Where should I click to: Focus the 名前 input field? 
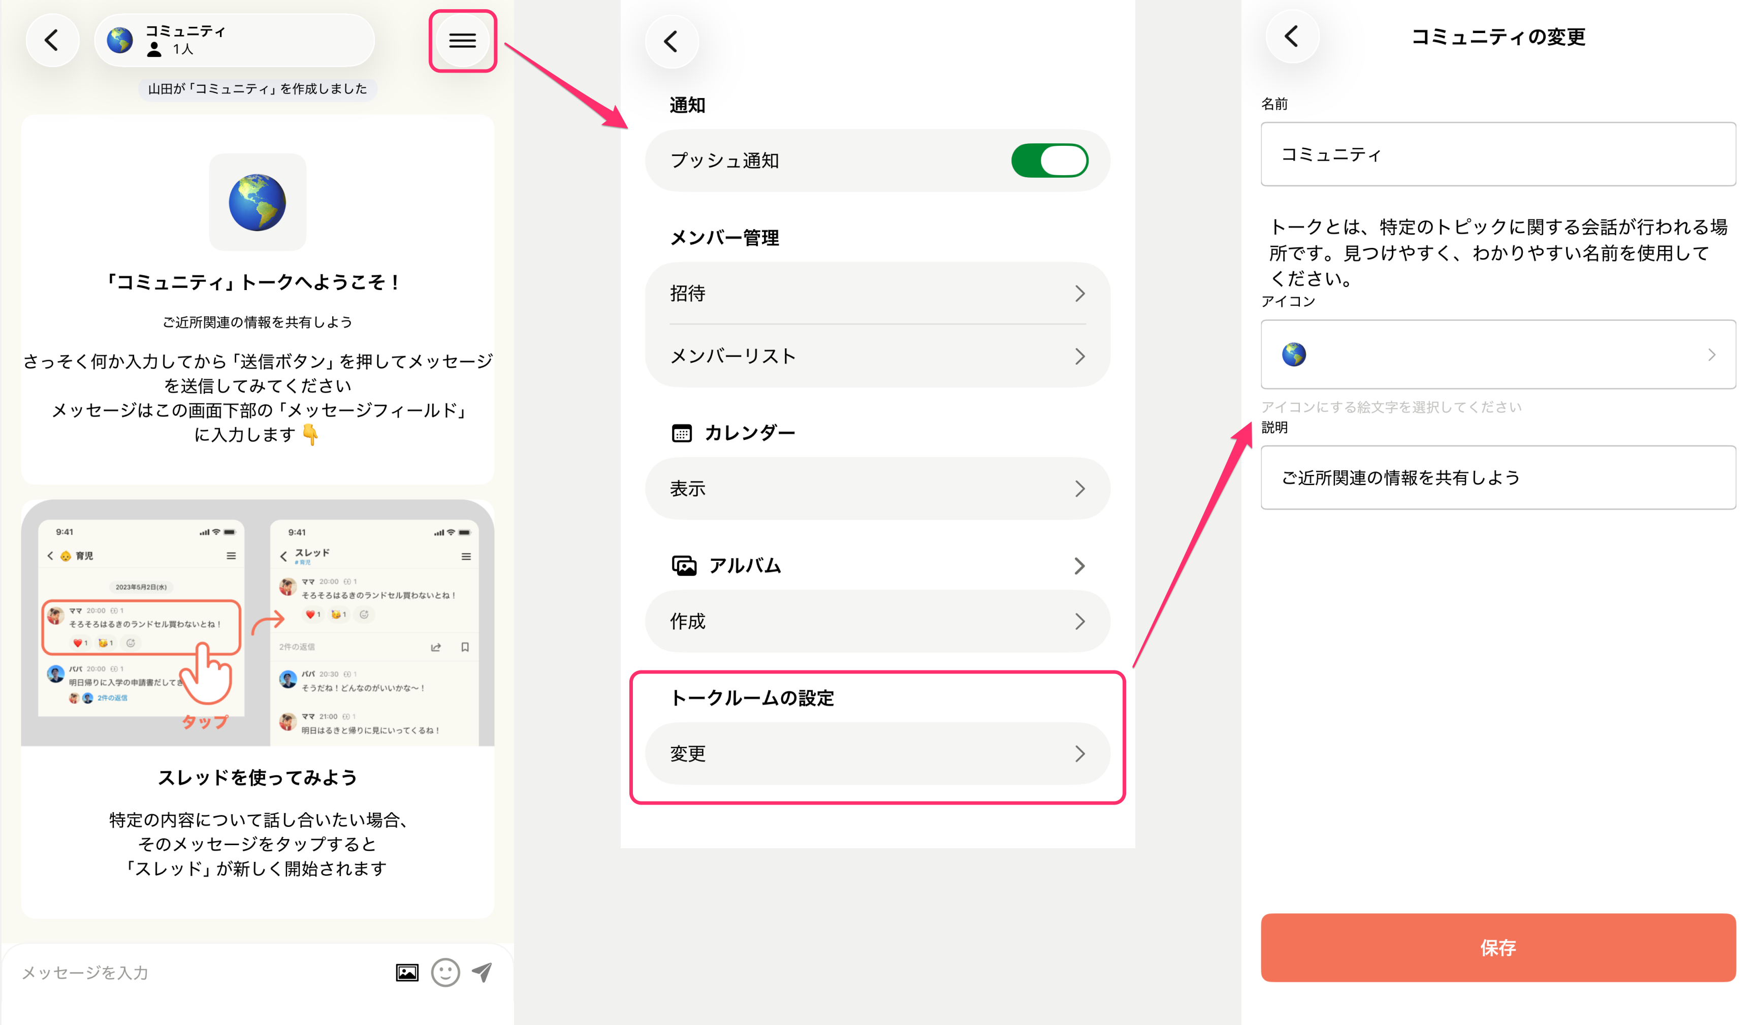(x=1498, y=154)
